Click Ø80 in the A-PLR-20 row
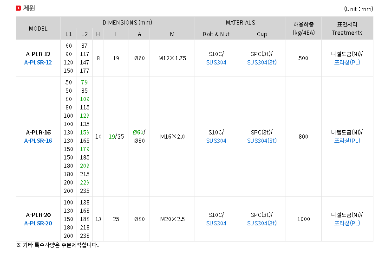Viewport: 385px width, 261px height. (139, 219)
